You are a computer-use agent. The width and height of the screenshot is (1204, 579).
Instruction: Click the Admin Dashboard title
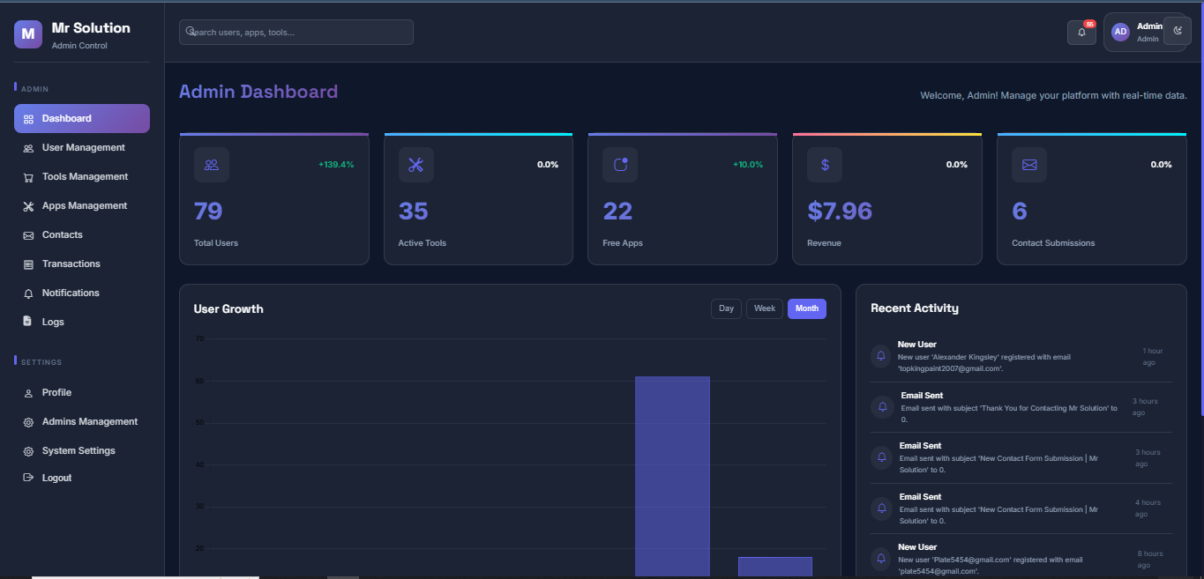pos(258,92)
